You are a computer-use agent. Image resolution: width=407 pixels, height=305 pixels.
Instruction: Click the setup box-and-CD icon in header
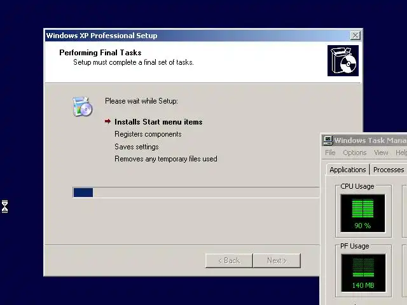[343, 61]
